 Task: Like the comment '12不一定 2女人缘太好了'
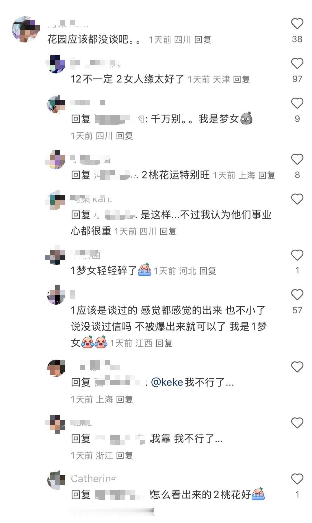(x=297, y=63)
